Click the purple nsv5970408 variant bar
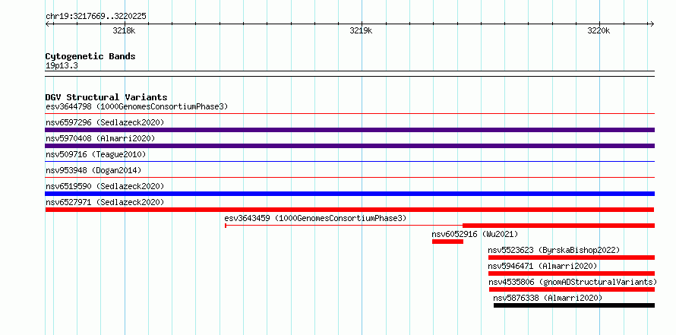Viewport: 676px width, 335px height. click(349, 146)
